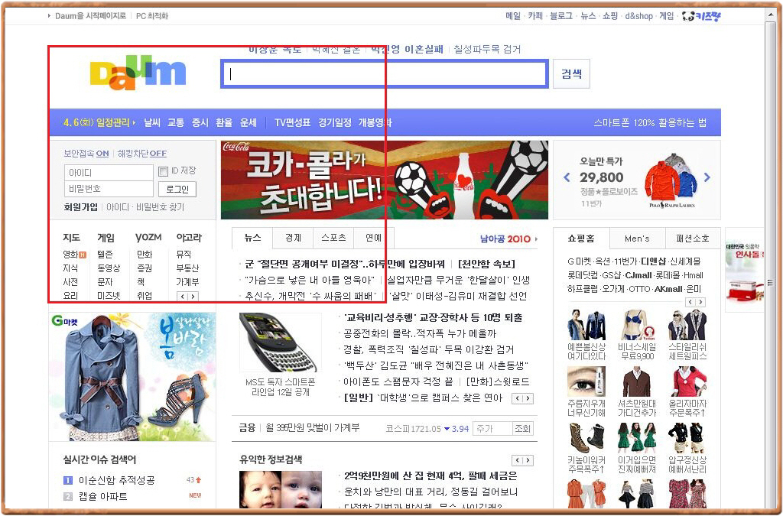This screenshot has width=783, height=516.
Task: Expand the 일정관리 arrow in the blue bar
Action: coord(134,122)
